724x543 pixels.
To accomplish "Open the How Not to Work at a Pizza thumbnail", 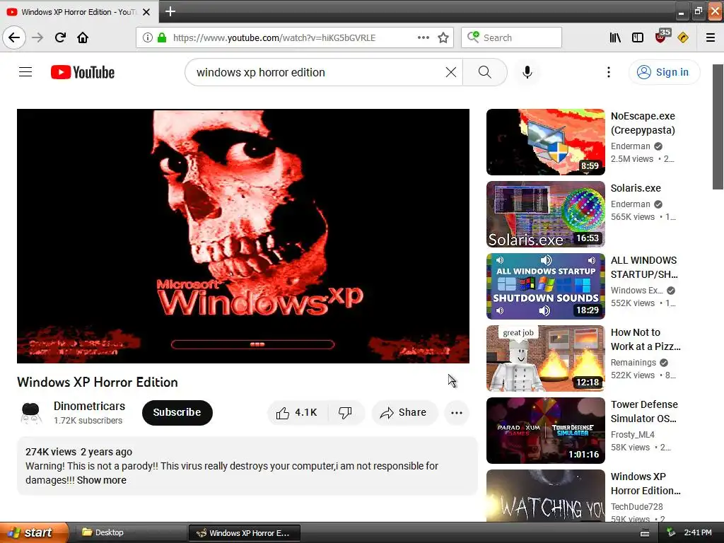I will (x=545, y=358).
